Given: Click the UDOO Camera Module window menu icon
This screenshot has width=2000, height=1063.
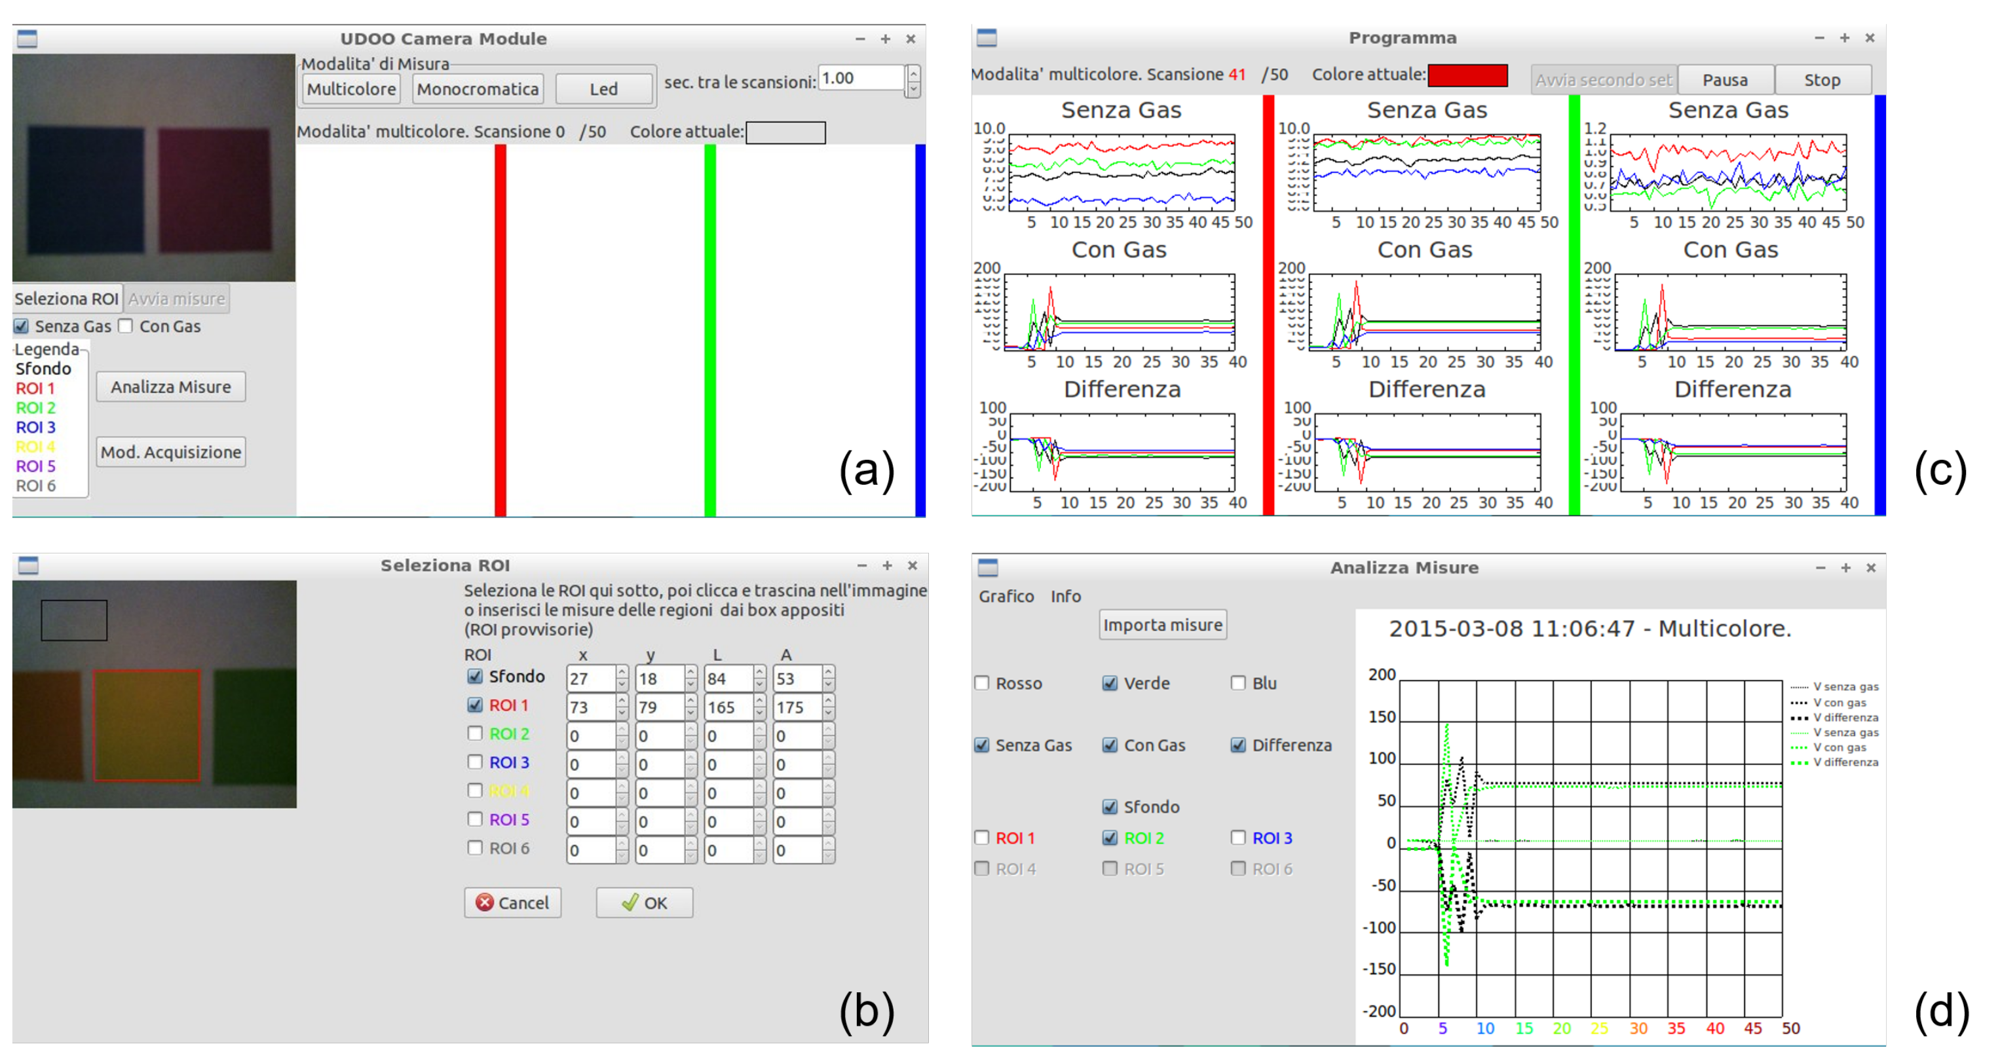Looking at the screenshot, I should click(27, 39).
